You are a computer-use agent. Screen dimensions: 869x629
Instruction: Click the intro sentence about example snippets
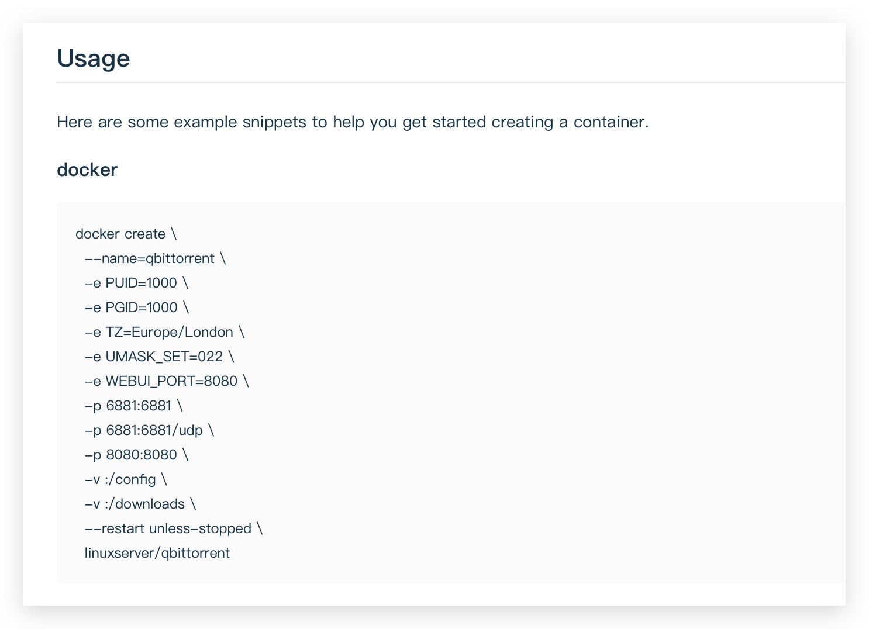pyautogui.click(x=353, y=122)
